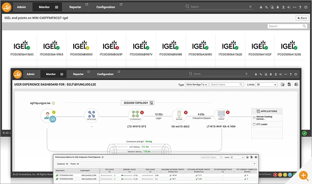
Task: Open the Reporter tab in the front window
Action: coord(78,74)
